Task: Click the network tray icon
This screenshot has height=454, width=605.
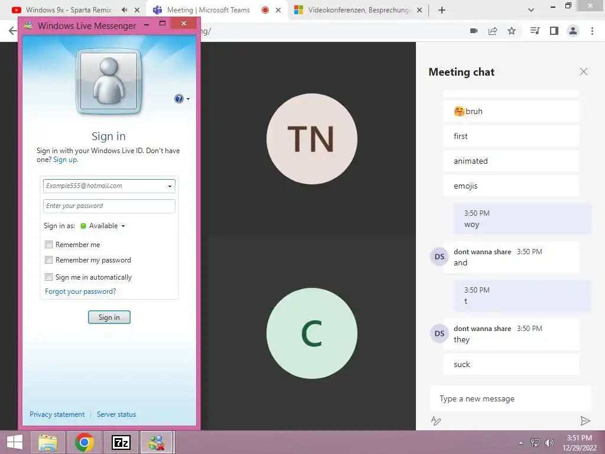Action: pyautogui.click(x=535, y=442)
